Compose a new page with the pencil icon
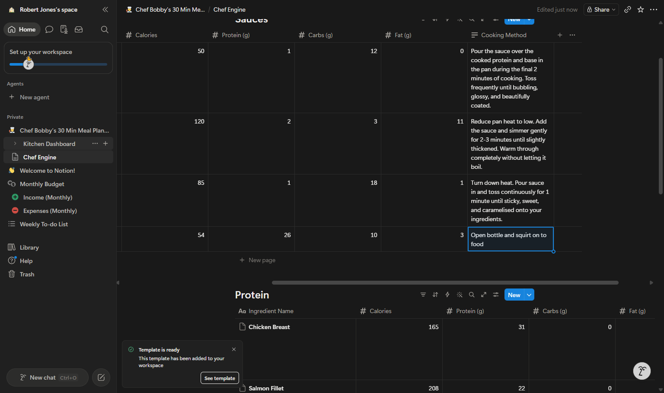This screenshot has height=393, width=664. coord(101,377)
